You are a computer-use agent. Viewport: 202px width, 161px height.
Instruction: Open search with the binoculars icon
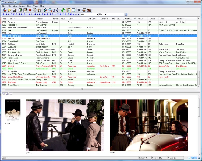click(45, 10)
